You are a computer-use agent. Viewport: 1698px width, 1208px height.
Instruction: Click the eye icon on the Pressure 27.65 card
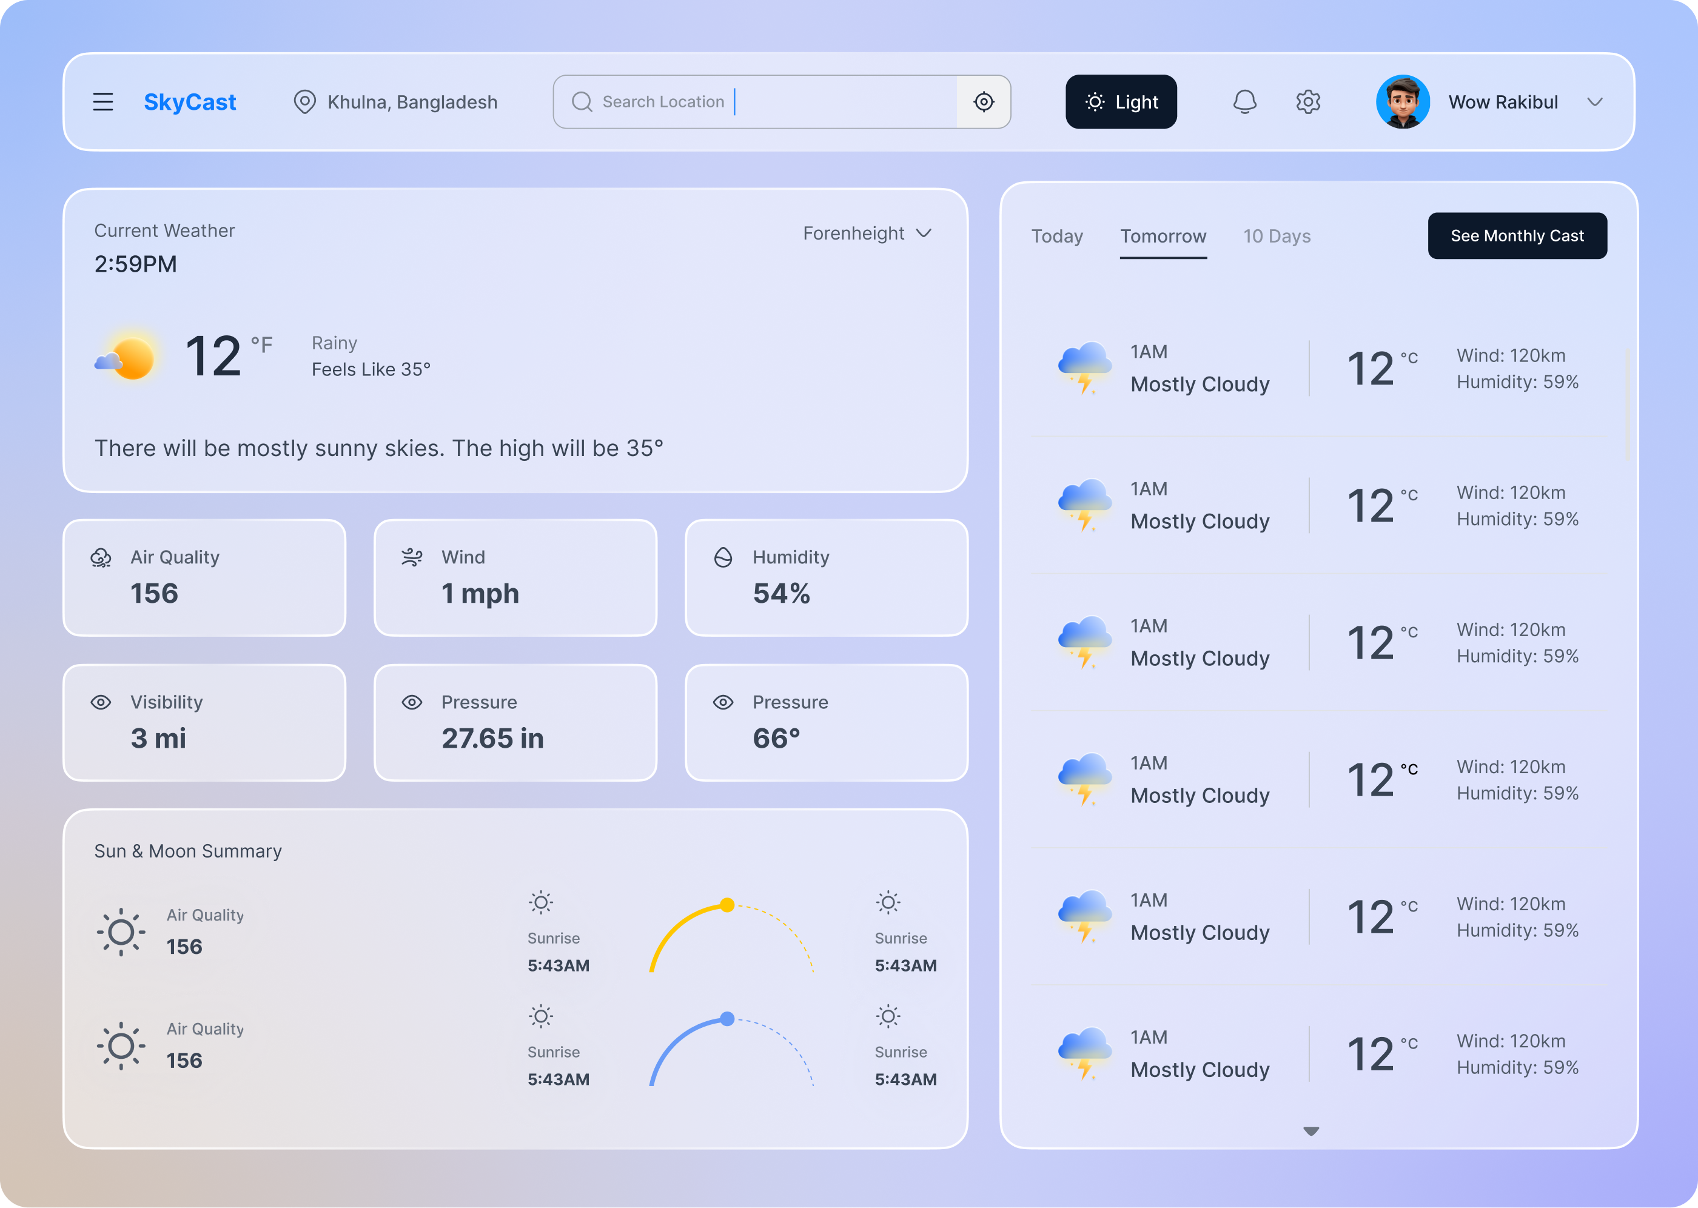tap(412, 702)
